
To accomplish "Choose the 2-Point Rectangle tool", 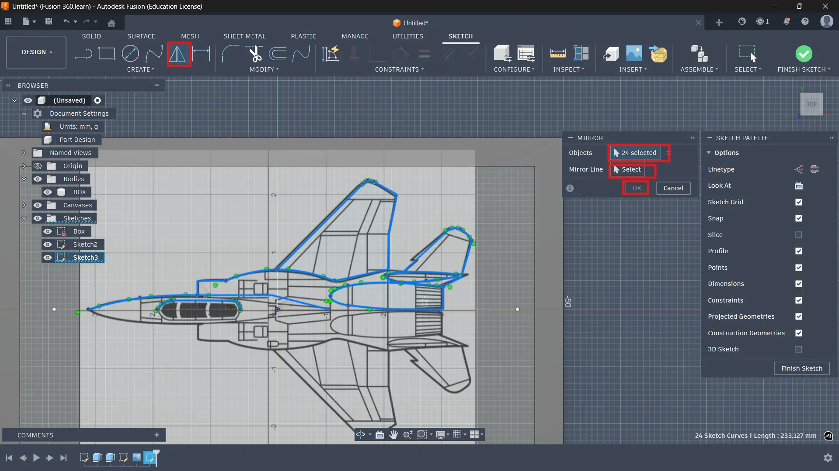I will point(107,54).
